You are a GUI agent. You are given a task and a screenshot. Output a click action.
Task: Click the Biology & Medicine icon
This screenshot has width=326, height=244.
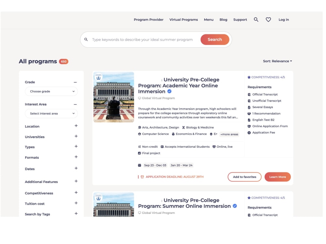pos(183,128)
